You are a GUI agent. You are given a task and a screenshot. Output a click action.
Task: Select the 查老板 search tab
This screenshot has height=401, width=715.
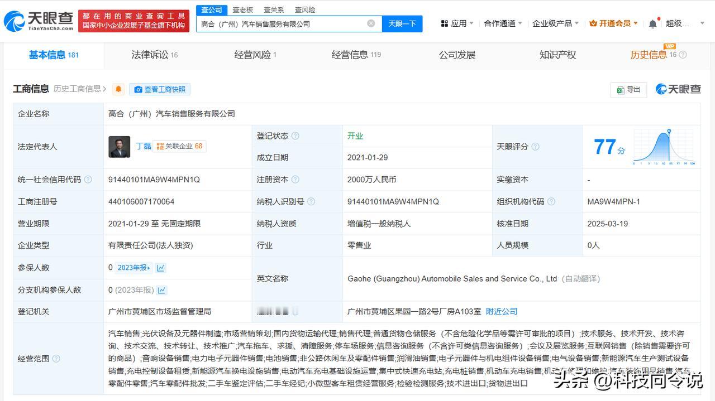(x=242, y=9)
